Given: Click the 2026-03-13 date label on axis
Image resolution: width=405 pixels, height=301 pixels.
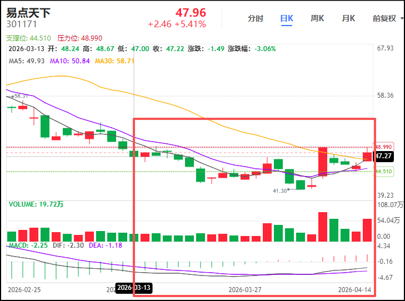Looking at the screenshot, I should [x=133, y=288].
